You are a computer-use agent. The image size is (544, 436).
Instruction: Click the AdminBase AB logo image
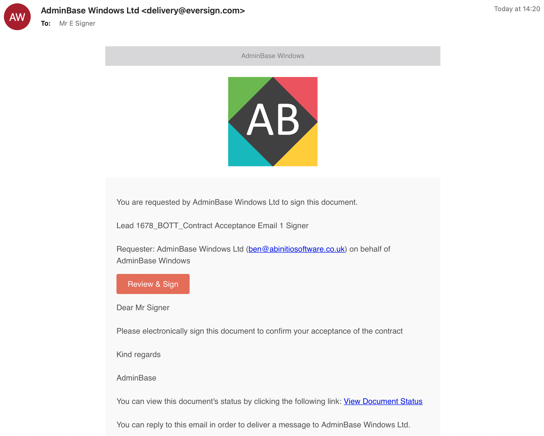[x=273, y=122]
